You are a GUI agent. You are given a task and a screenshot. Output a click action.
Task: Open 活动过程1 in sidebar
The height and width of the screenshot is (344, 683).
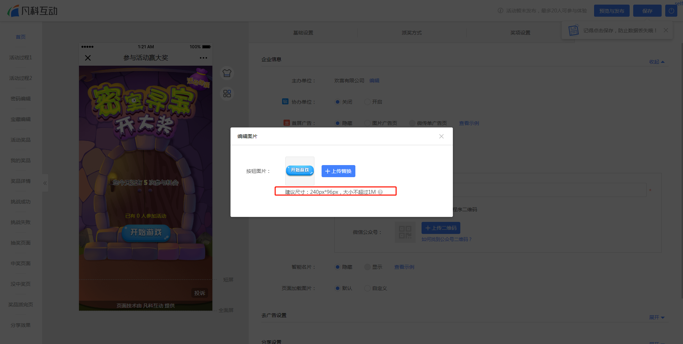coord(21,58)
